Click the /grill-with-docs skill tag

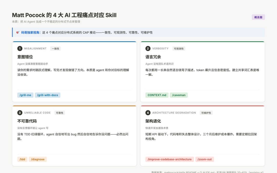[47, 95]
